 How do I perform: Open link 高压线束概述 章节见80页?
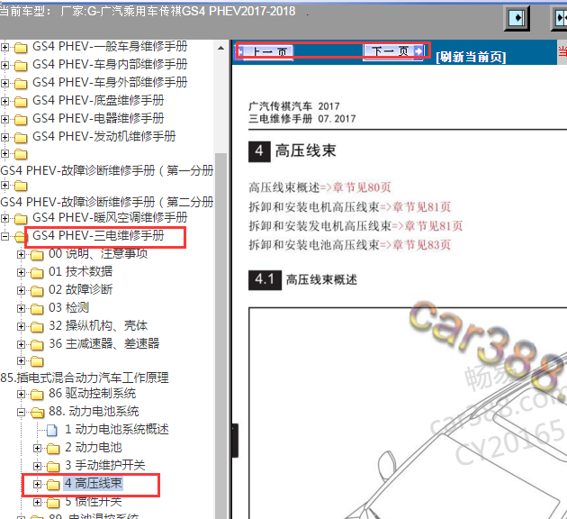[320, 187]
